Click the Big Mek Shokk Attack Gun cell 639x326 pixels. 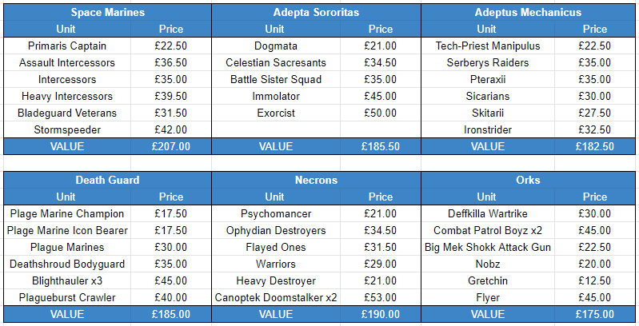(488, 248)
